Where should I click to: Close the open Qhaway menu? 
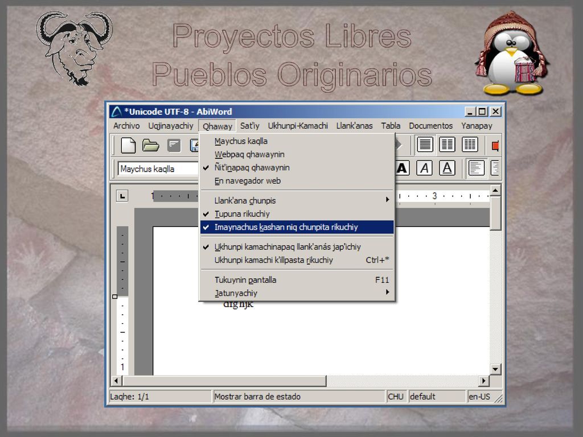[217, 126]
